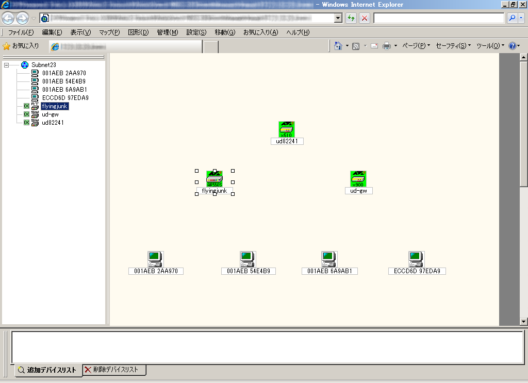Image resolution: width=528 pixels, height=383 pixels.
Task: Open the Home page icon
Action: point(338,46)
